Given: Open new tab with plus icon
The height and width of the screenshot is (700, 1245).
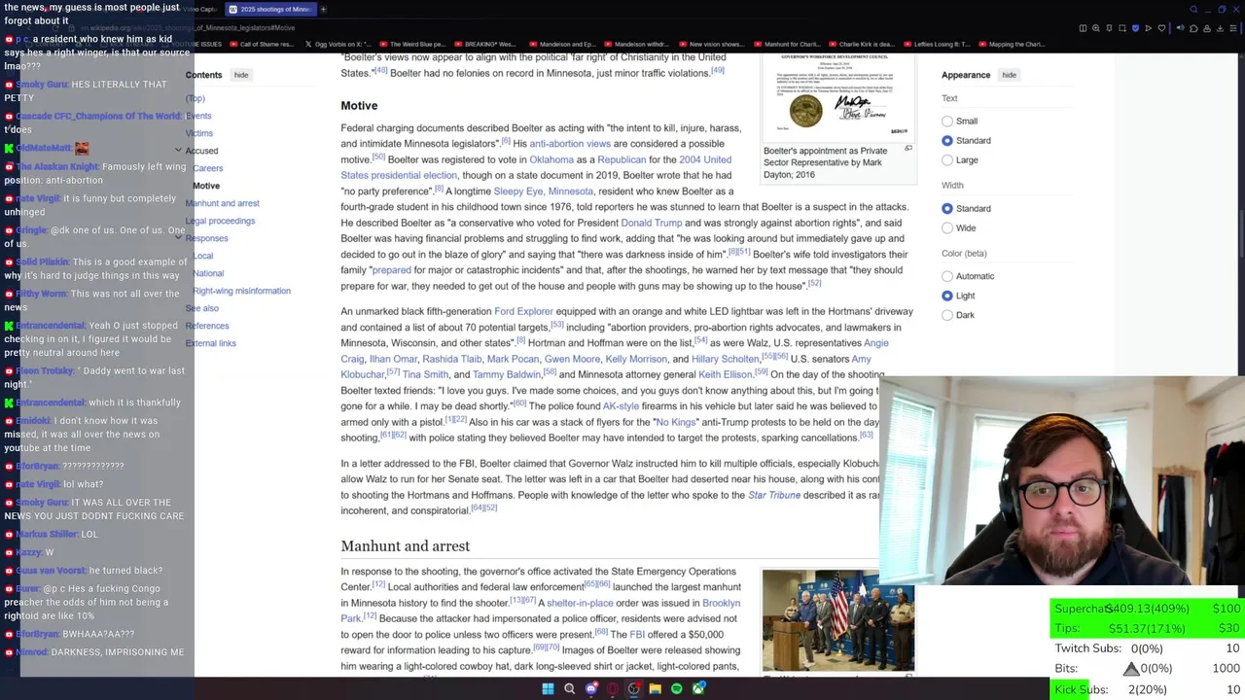Looking at the screenshot, I should [323, 9].
